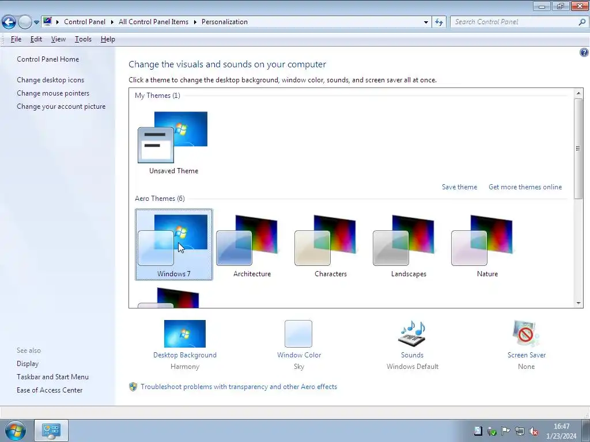Open Change your account picture link
This screenshot has width=590, height=442.
[x=61, y=106]
